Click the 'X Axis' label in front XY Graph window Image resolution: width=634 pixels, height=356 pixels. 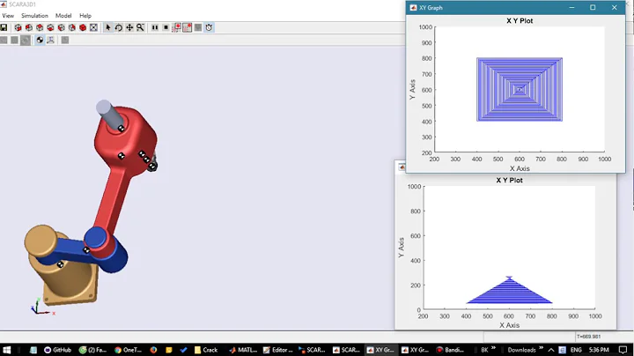pos(520,168)
